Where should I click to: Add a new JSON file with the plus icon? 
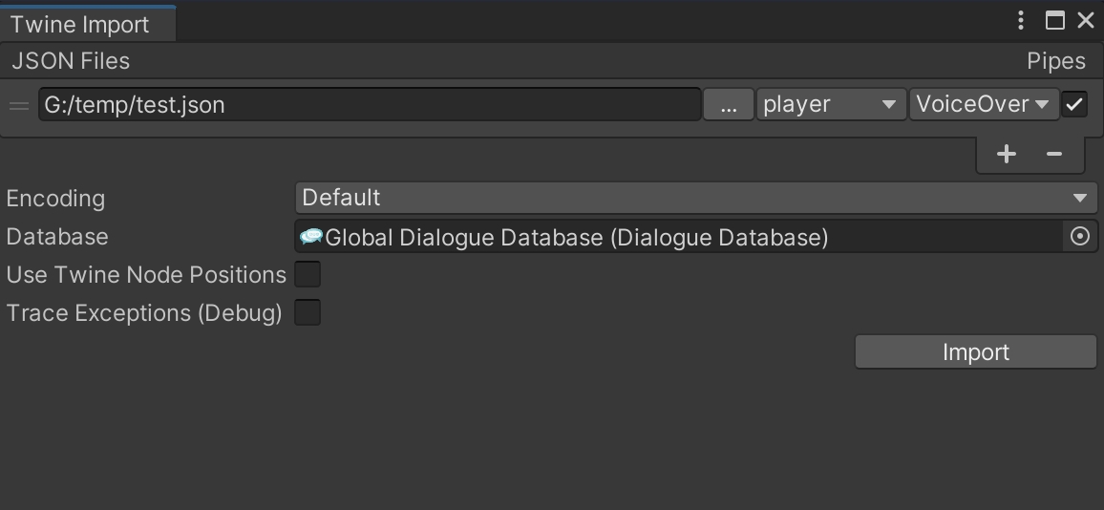click(1006, 155)
